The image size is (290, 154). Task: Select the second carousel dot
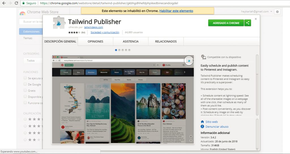point(119,50)
